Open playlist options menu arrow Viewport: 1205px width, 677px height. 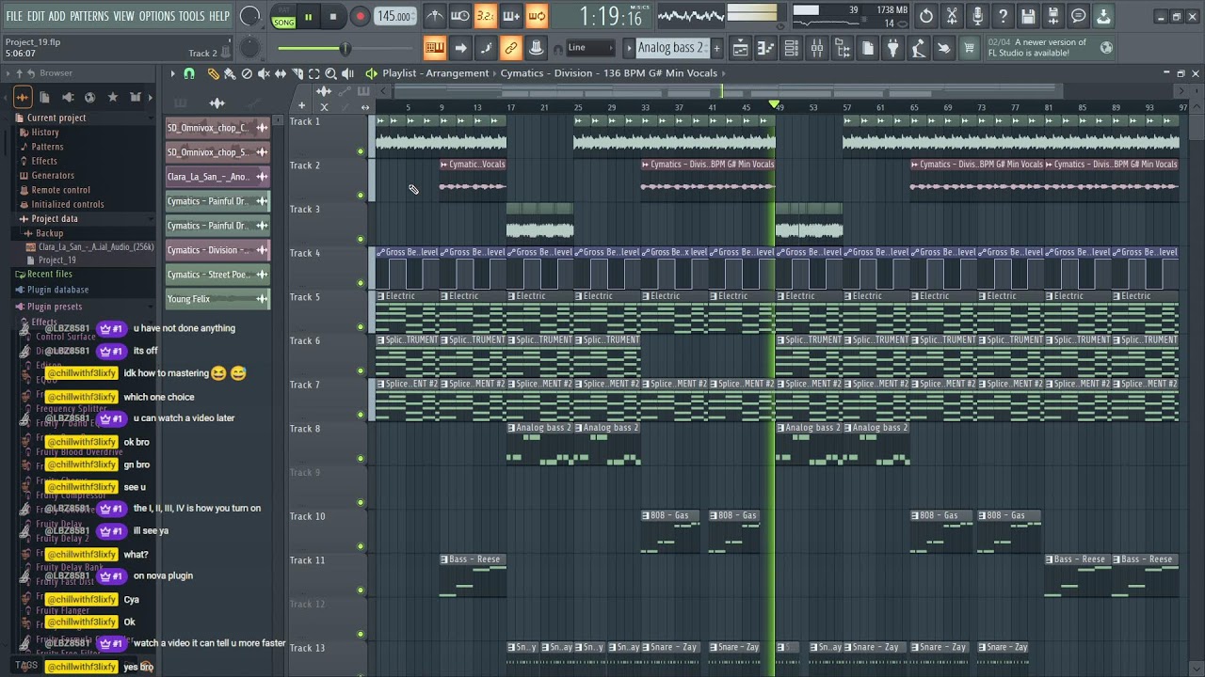[172, 73]
